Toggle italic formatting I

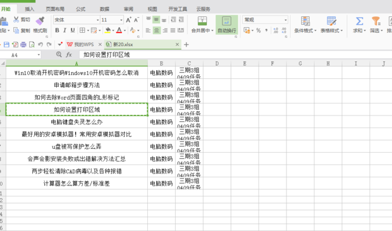pyautogui.click(x=64, y=30)
